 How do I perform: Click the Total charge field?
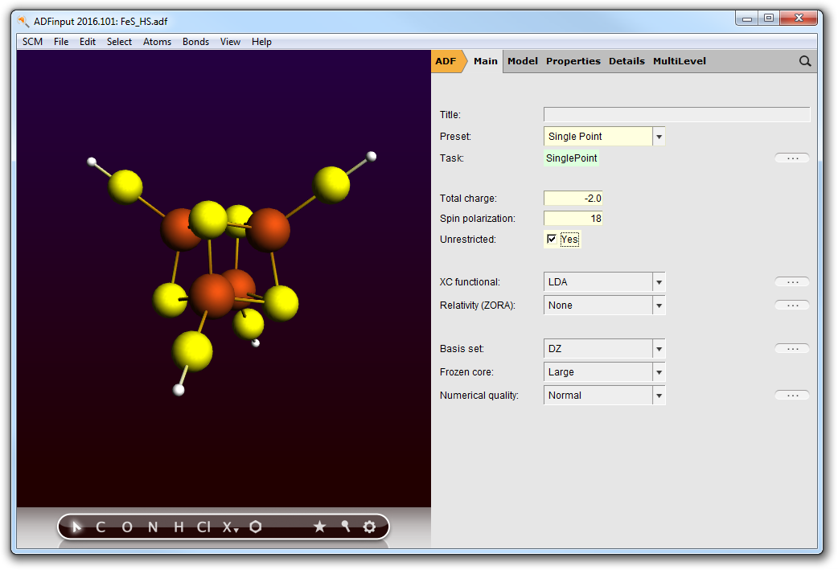point(573,199)
